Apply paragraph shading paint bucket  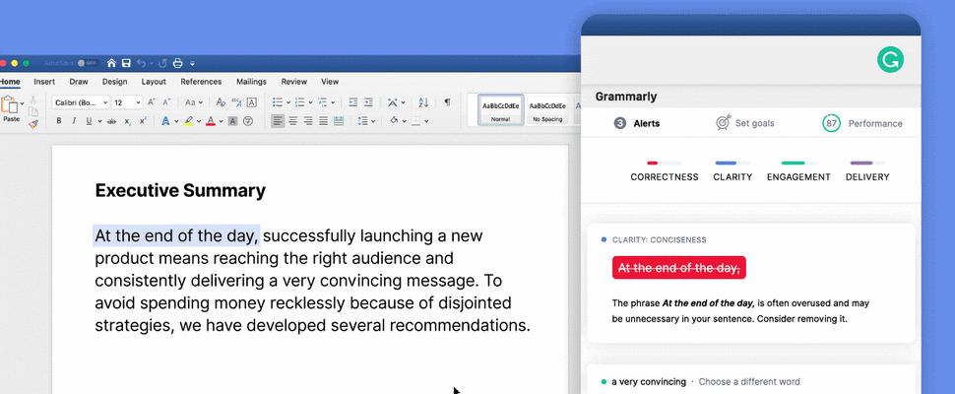[x=394, y=121]
